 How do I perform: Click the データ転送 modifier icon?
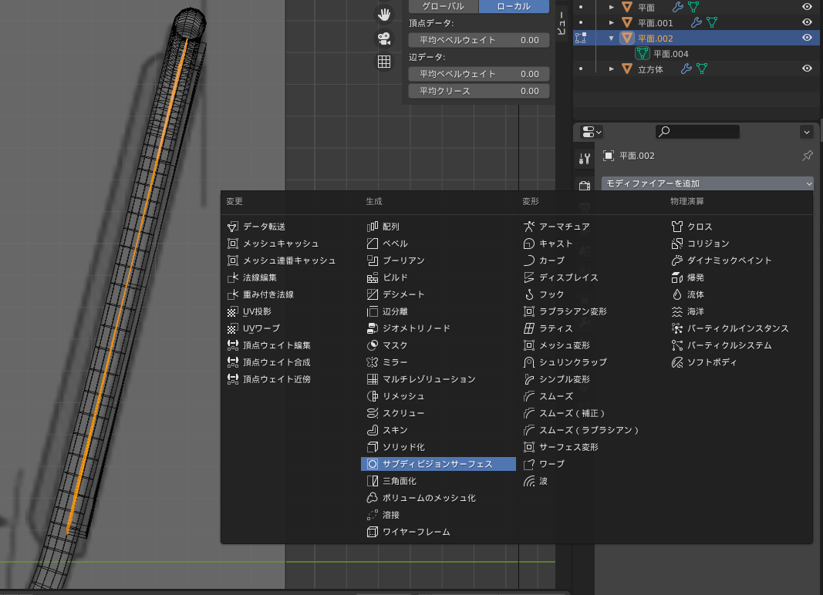[x=232, y=227]
